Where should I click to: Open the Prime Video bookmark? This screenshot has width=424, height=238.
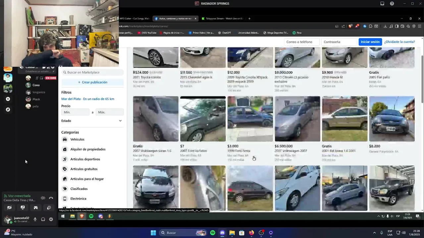201,33
